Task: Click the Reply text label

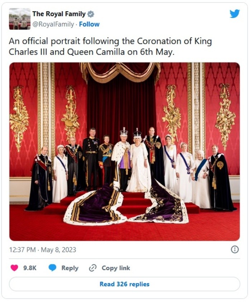Action: tap(70, 268)
